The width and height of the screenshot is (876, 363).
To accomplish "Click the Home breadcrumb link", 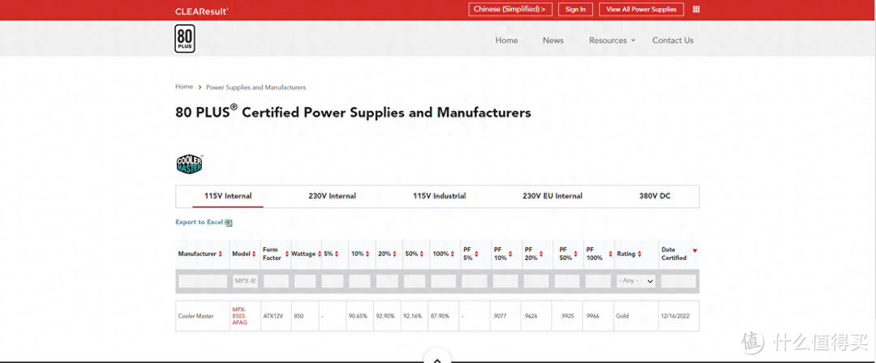I will [184, 88].
